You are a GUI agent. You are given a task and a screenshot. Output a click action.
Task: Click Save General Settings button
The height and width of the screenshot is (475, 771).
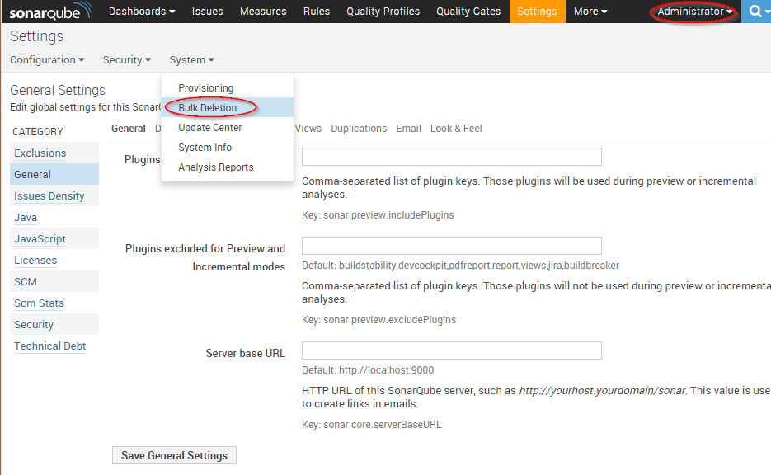(x=174, y=455)
